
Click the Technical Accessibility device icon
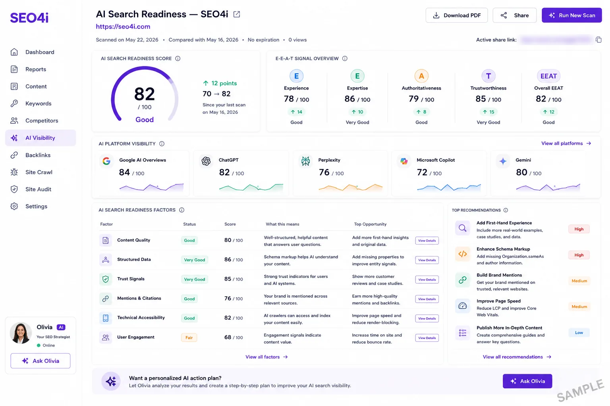point(106,318)
